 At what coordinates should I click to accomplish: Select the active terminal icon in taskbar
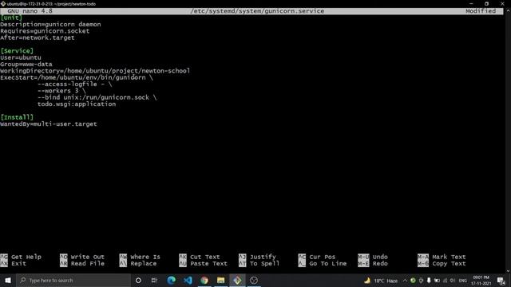coord(237,280)
